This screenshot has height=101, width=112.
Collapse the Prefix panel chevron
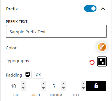click(x=103, y=9)
